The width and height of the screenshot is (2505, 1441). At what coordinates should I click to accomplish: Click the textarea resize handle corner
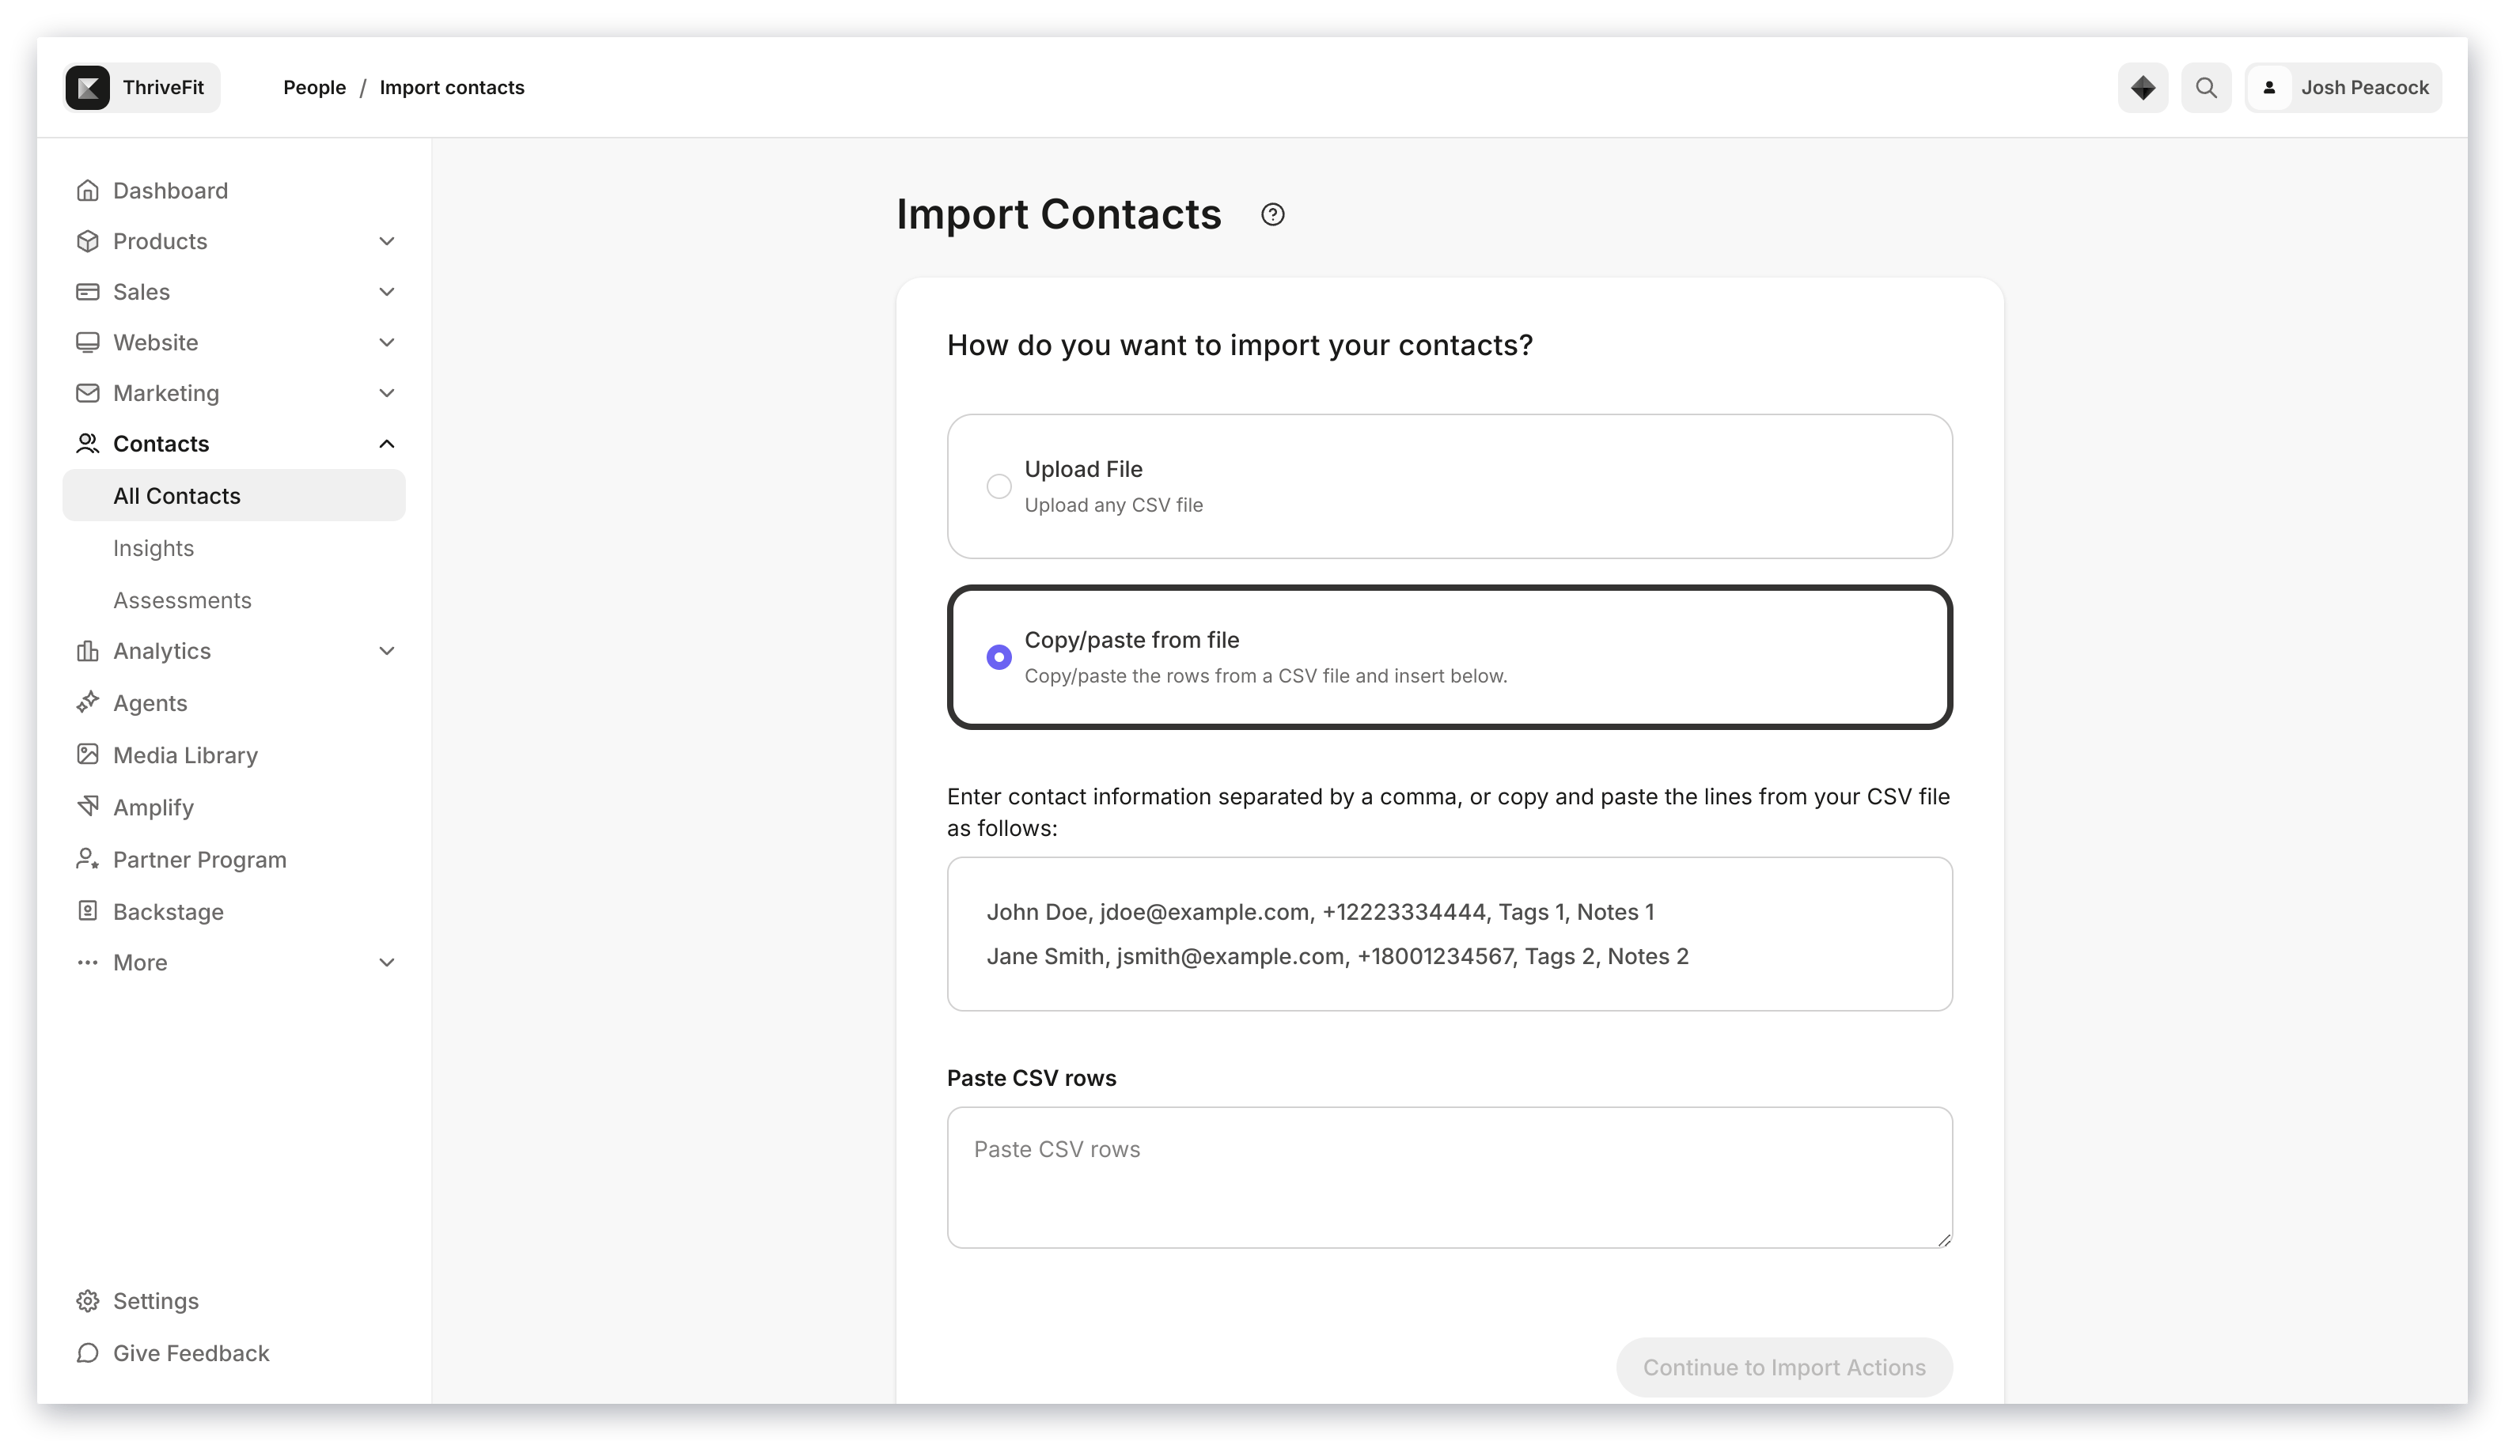click(x=1945, y=1240)
